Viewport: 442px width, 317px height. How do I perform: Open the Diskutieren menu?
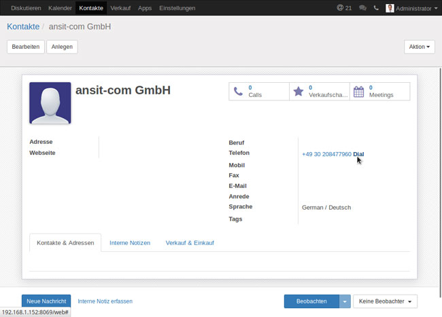coord(26,8)
